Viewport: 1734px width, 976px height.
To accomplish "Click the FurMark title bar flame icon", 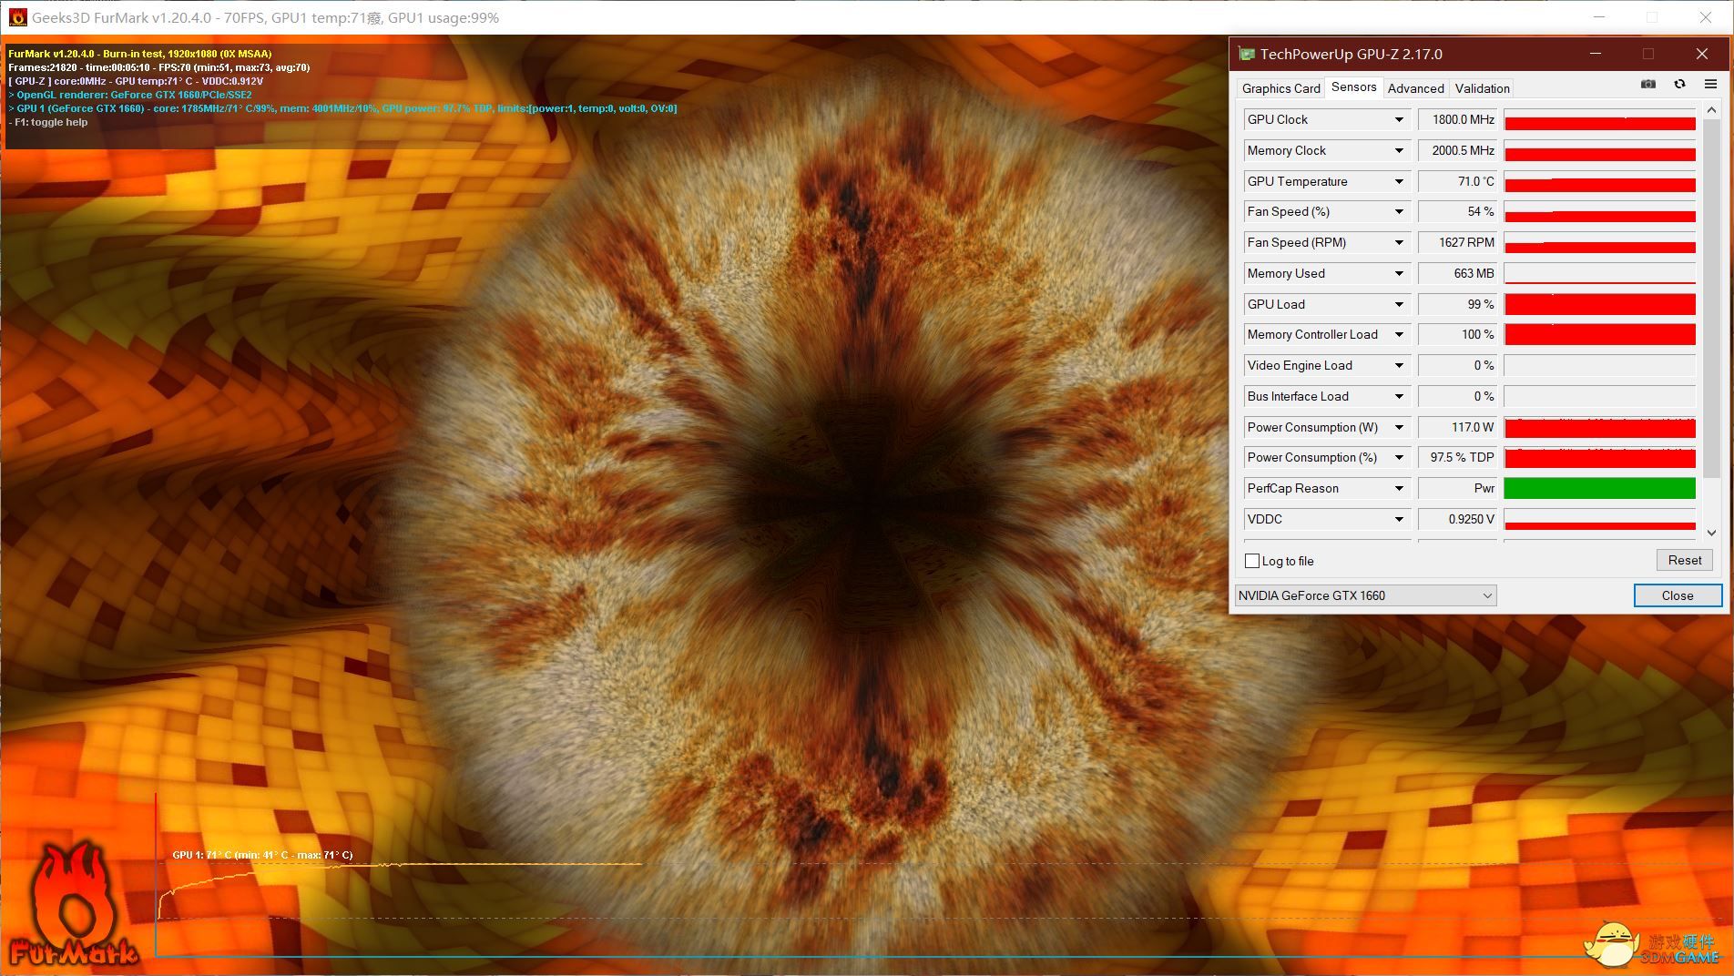I will click(x=17, y=17).
